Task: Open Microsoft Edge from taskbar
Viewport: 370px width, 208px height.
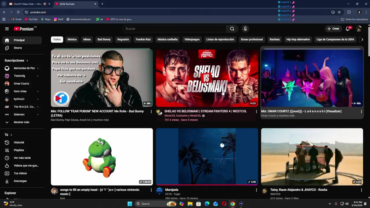Action: click(x=207, y=204)
